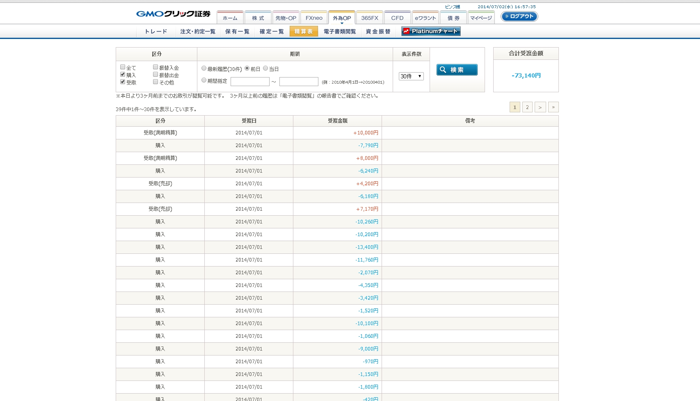
Task: Select the 外為OP tab
Action: pyautogui.click(x=342, y=18)
